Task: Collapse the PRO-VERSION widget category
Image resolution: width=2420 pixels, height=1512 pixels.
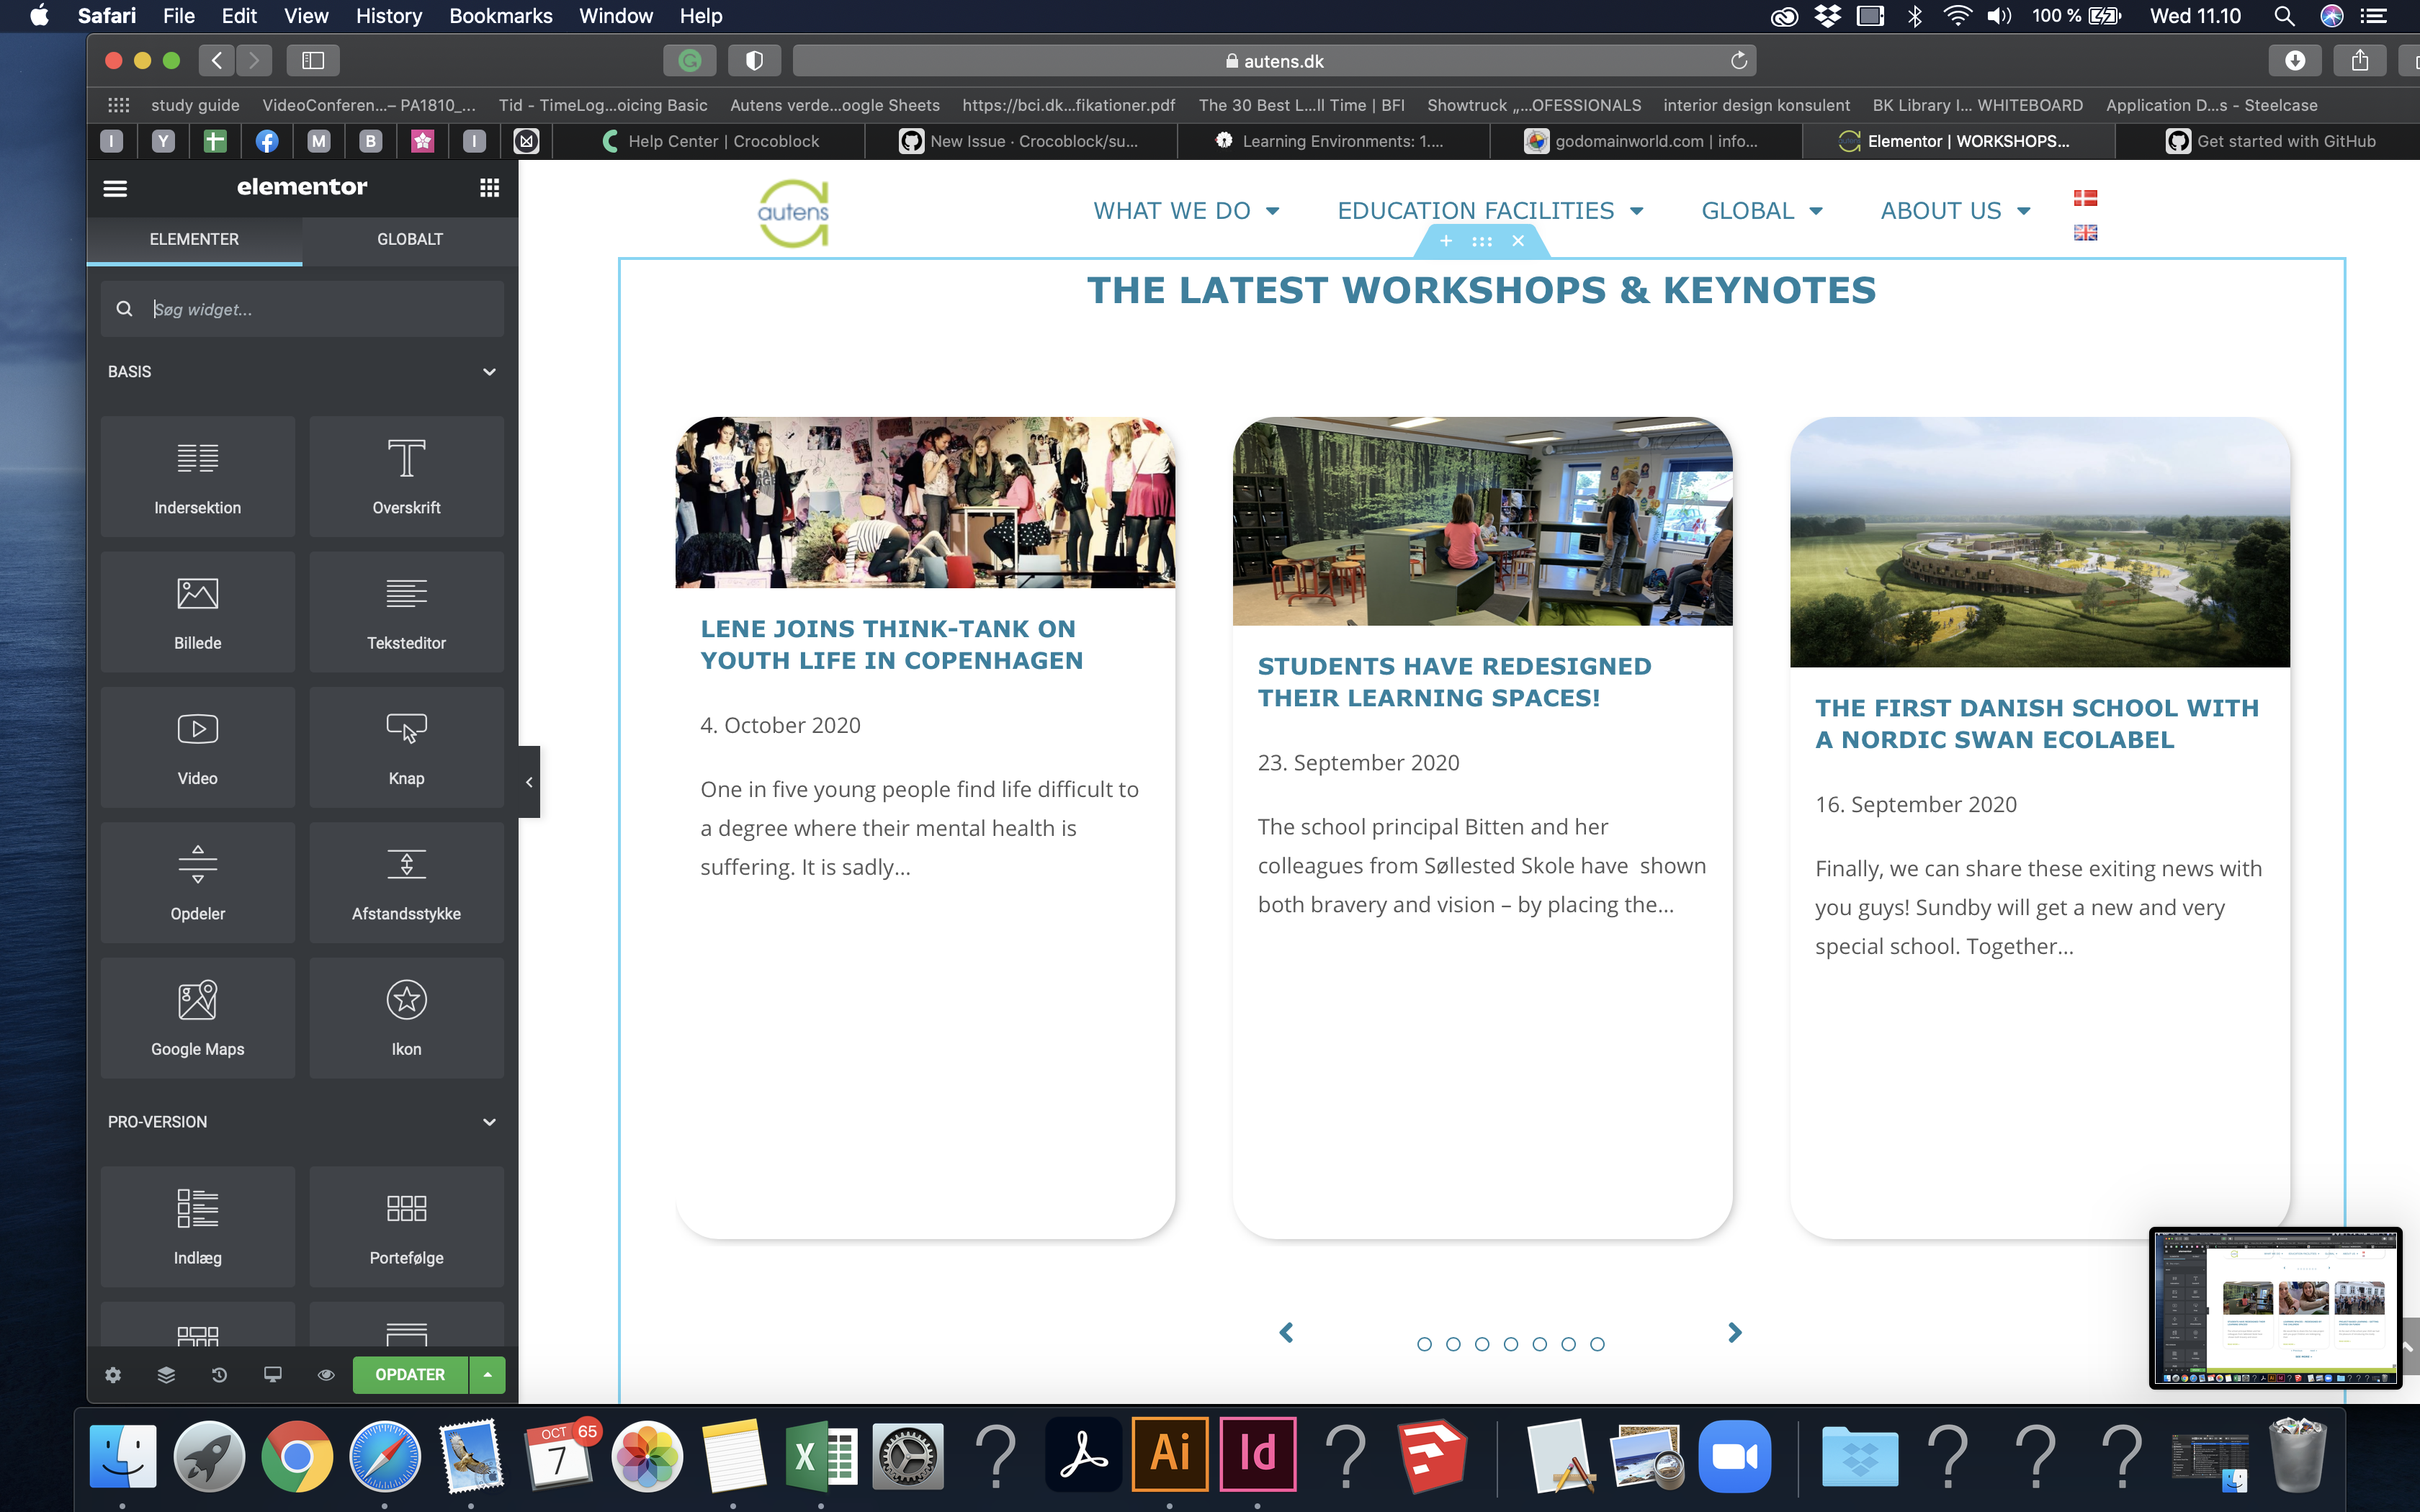Action: tap(302, 1122)
